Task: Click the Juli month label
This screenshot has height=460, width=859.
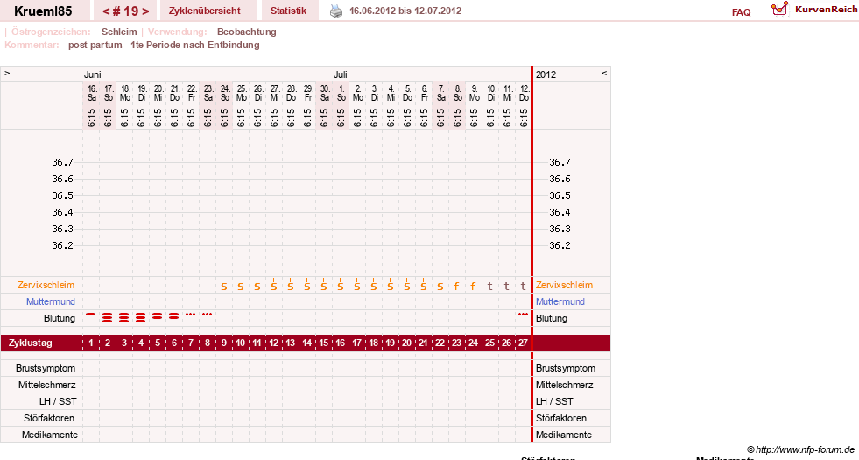Action: 341,74
